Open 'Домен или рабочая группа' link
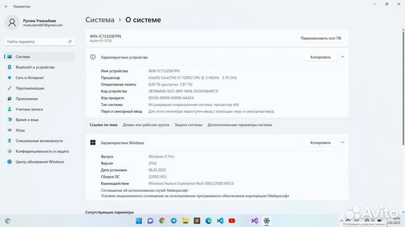Screen dimensions: 405x227 (x=146, y=125)
